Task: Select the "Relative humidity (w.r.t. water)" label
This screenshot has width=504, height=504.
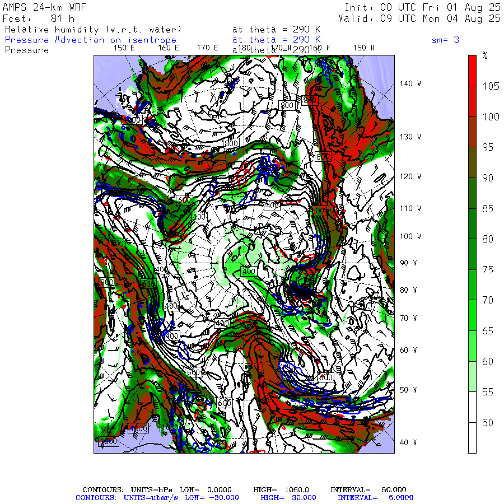Action: (x=93, y=30)
